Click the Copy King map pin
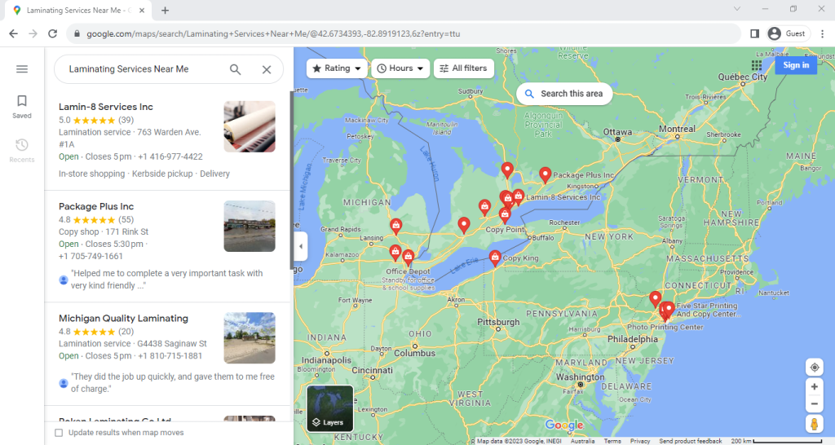Viewport: 835px width, 445px height. tap(495, 258)
